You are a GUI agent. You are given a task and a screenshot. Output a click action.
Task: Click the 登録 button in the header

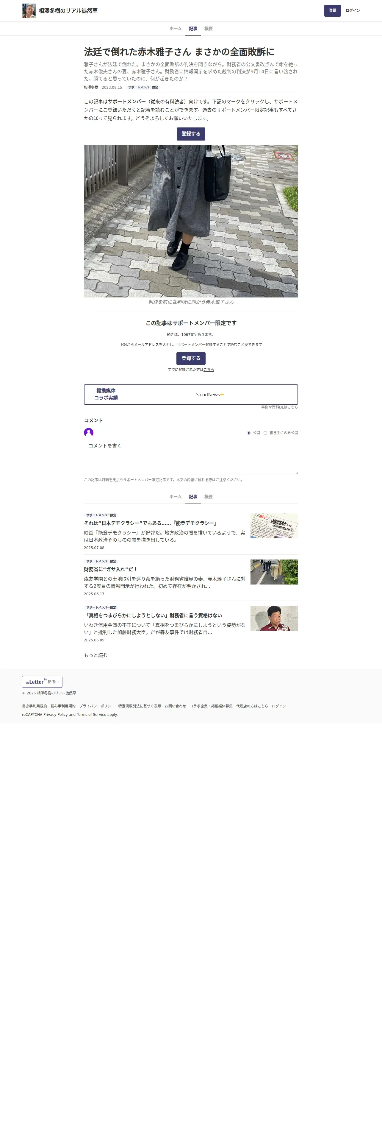pyautogui.click(x=332, y=11)
